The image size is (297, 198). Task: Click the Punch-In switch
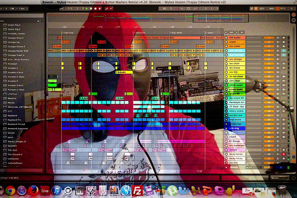click(182, 9)
